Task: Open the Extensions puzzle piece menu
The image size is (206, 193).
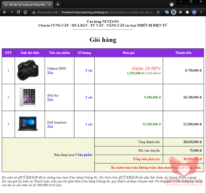Action: coord(187,12)
